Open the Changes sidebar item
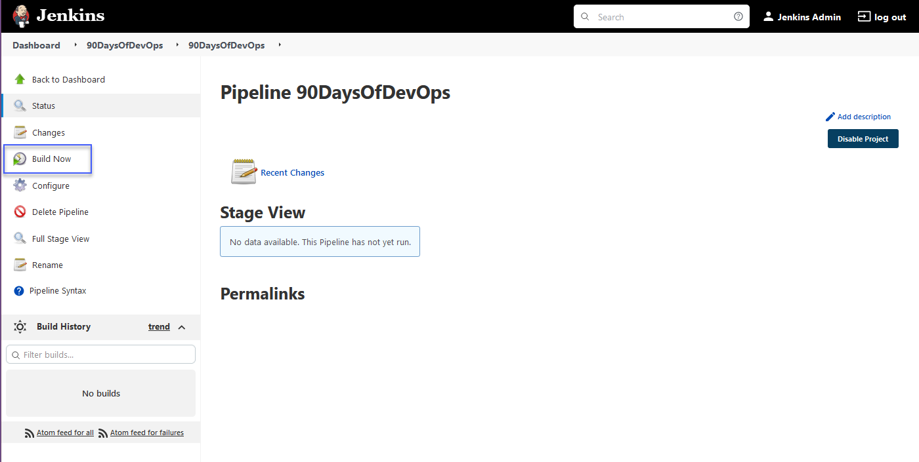This screenshot has height=462, width=919. pyautogui.click(x=48, y=133)
